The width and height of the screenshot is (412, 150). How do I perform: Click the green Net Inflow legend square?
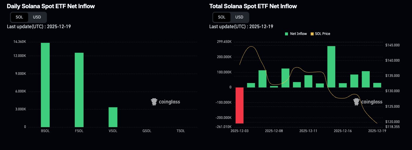click(x=286, y=34)
